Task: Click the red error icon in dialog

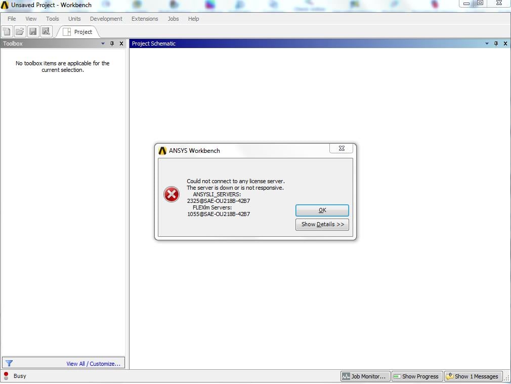Action: click(x=172, y=194)
